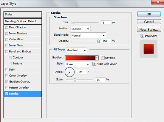Viewport: 164px width, 122px height.
Task: Uncheck Align with Layer
Action: coord(94,64)
